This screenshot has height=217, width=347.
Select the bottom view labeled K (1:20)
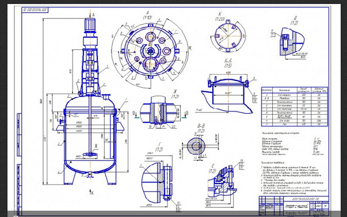tap(228, 36)
